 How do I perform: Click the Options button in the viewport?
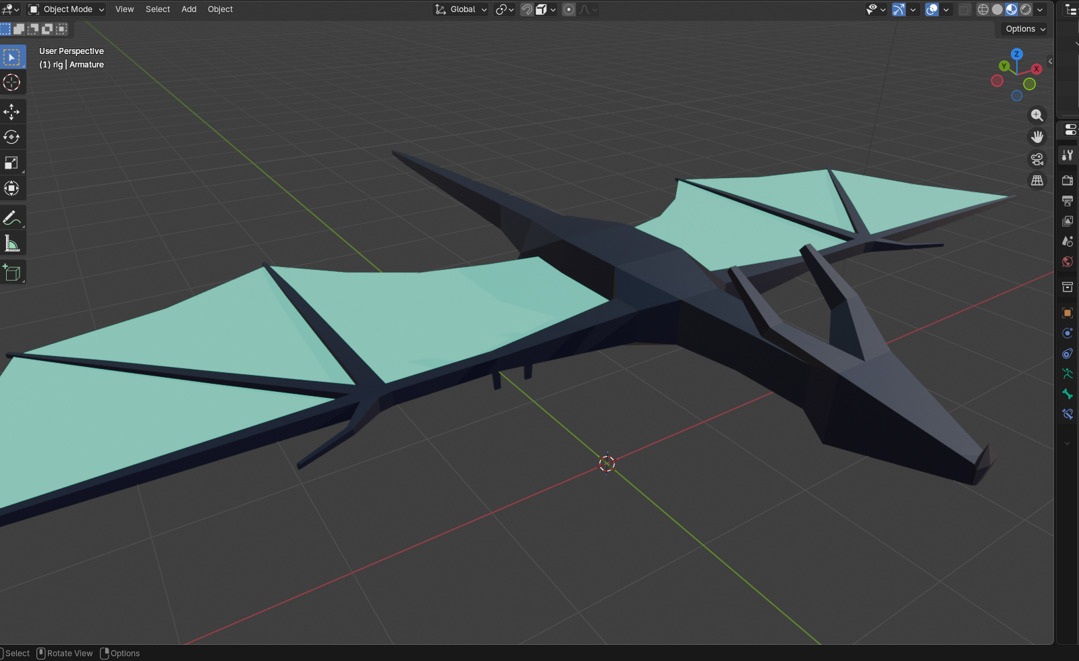coord(1024,29)
